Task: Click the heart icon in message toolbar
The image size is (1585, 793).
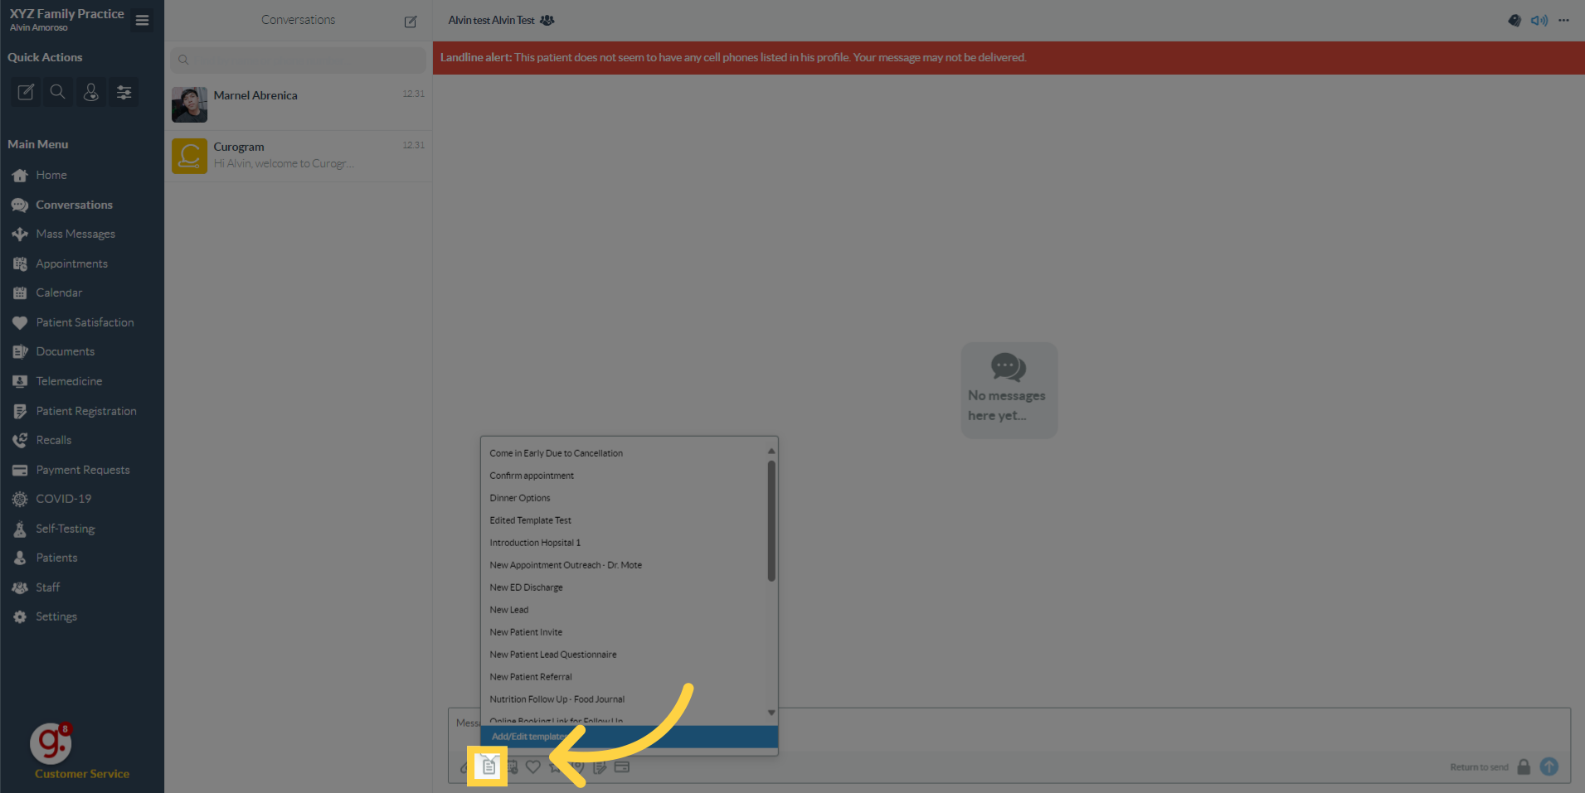Action: pos(533,767)
